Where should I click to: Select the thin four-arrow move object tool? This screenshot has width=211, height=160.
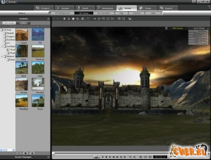(x=99, y=19)
